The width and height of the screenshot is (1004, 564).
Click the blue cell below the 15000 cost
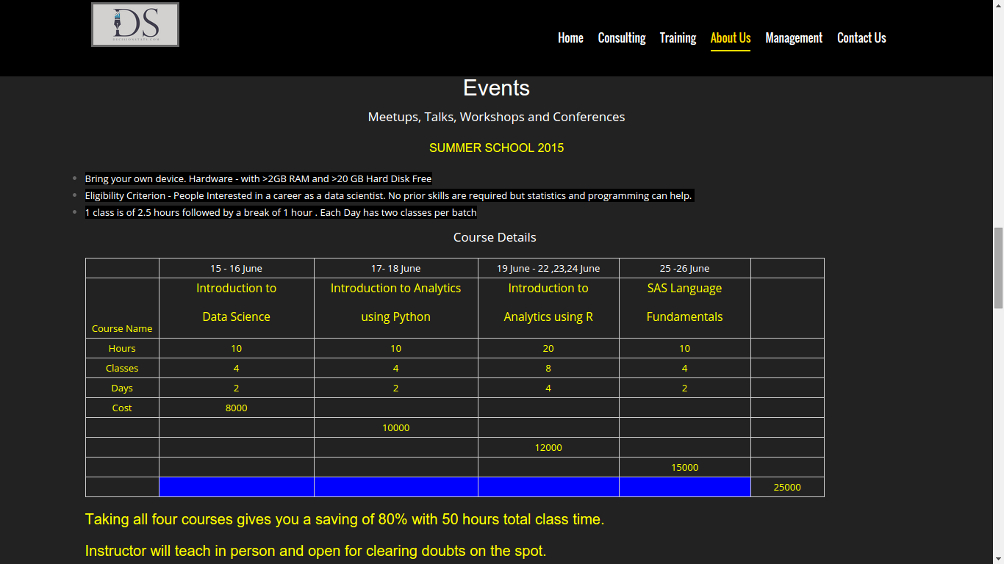(x=684, y=487)
